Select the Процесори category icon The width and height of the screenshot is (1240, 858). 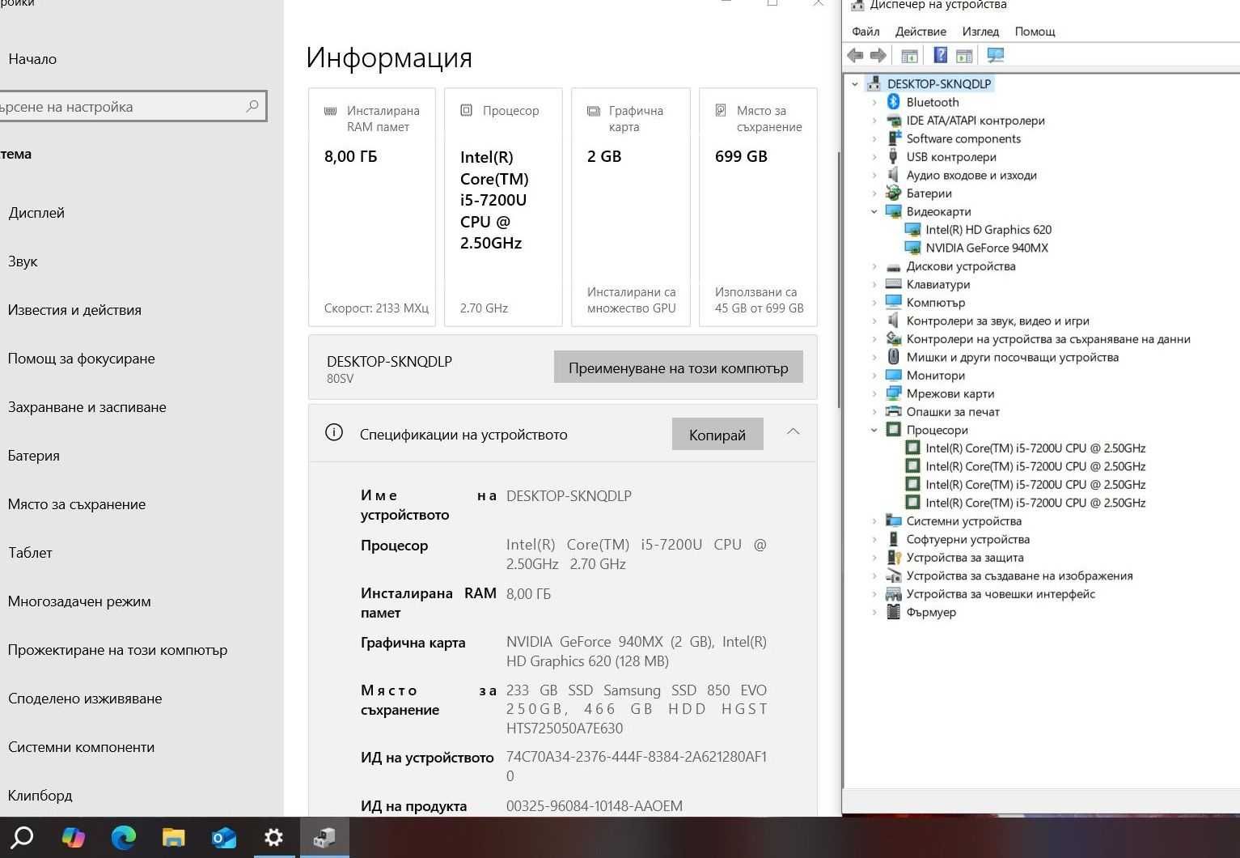[893, 430]
